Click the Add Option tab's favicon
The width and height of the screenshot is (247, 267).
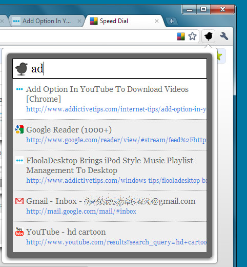tap(16, 21)
